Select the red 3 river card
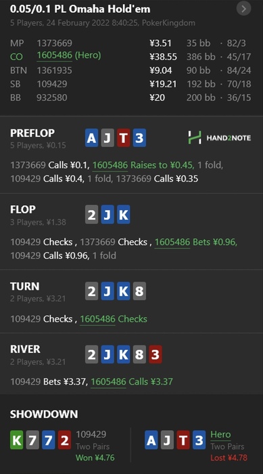The image size is (263, 474). pos(156,353)
